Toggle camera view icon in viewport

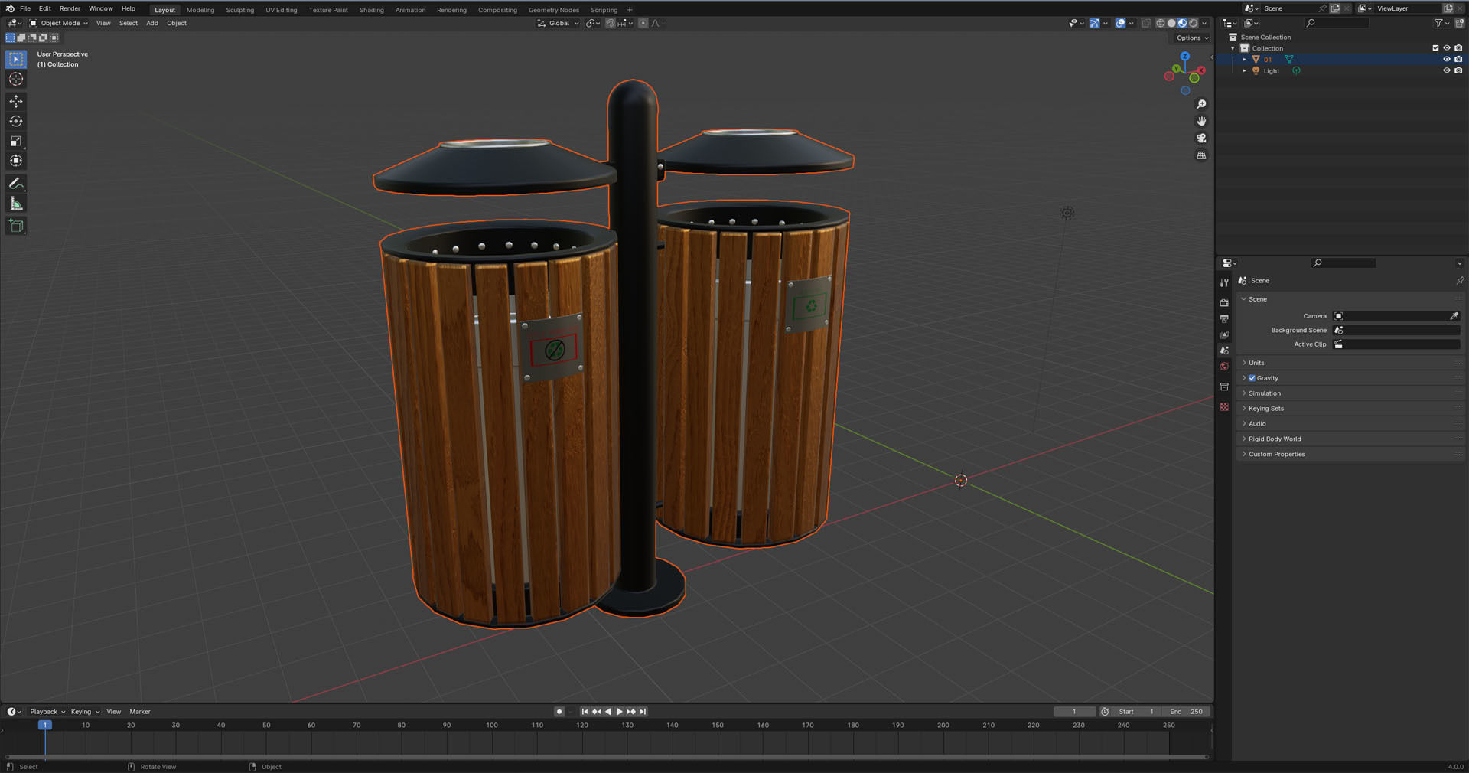click(x=1201, y=138)
